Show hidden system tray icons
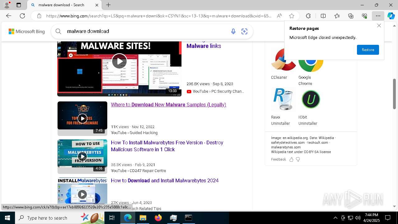This screenshot has height=224, width=398. coord(335,218)
